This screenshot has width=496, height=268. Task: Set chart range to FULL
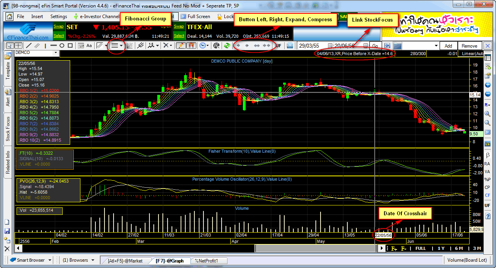(421, 248)
